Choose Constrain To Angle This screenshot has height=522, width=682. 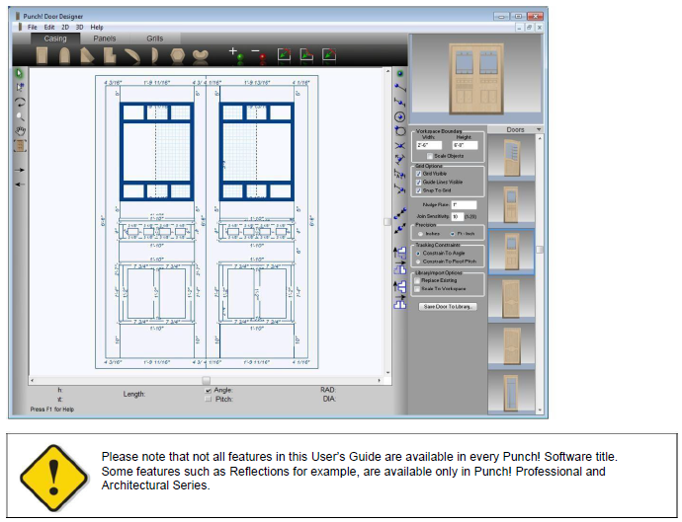[x=418, y=254]
